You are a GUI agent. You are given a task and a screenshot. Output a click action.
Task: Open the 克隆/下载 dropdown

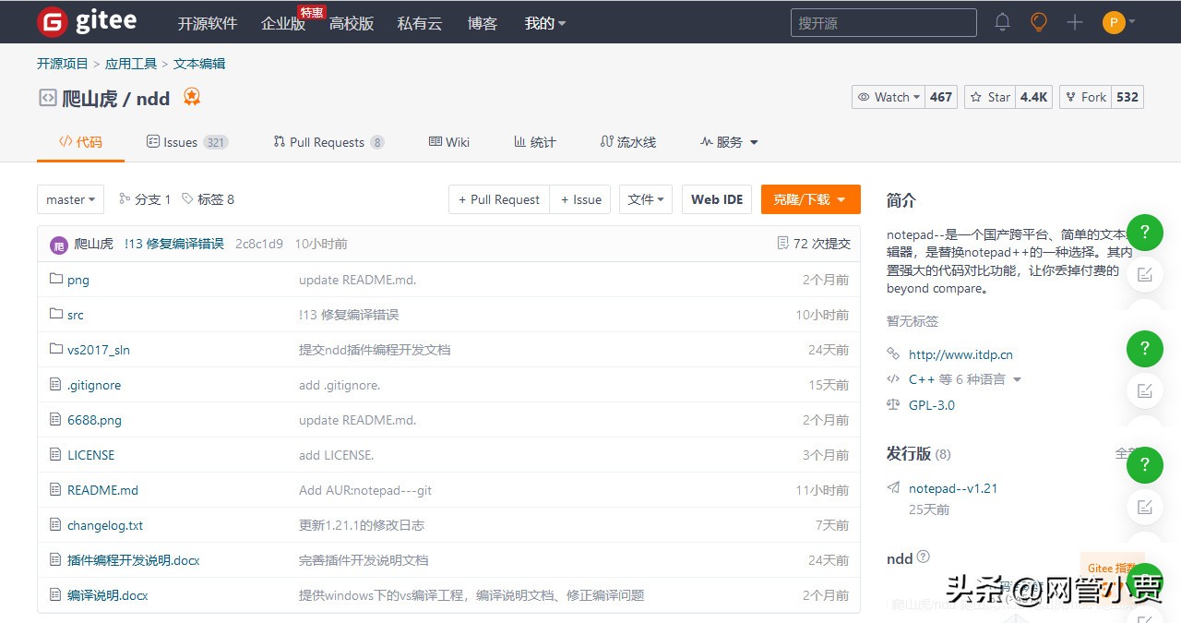point(811,199)
